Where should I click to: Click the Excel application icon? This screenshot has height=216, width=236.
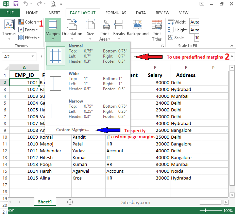pos(6,4)
